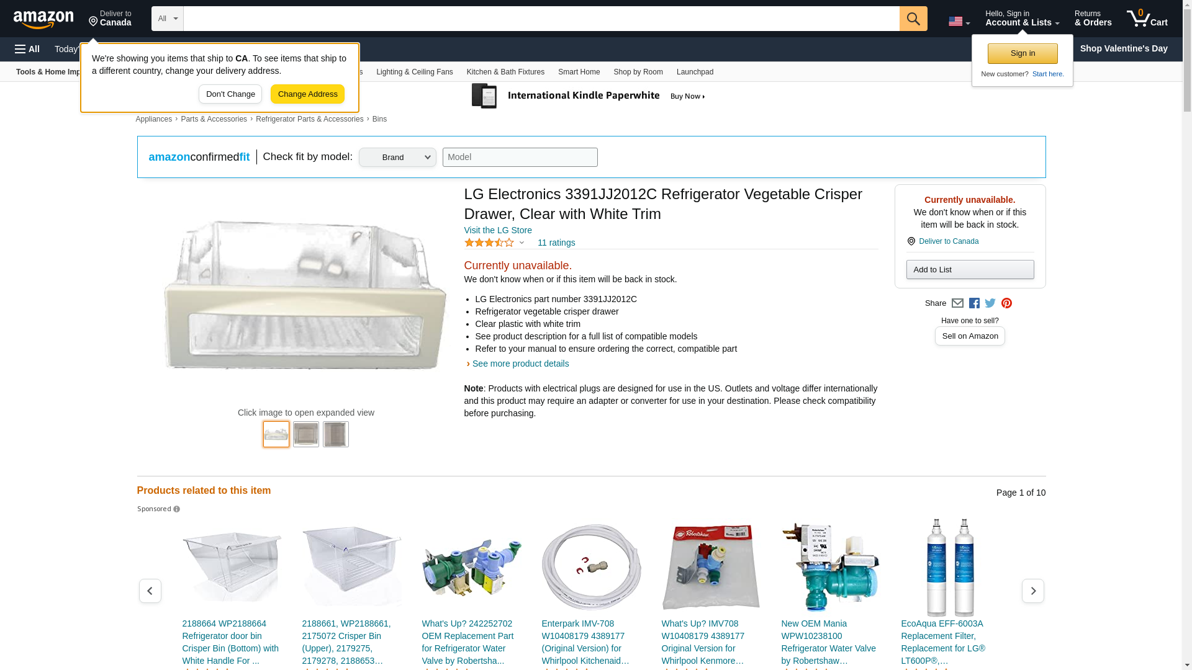Open the country flag language selector
This screenshot has width=1192, height=670.
959,22
